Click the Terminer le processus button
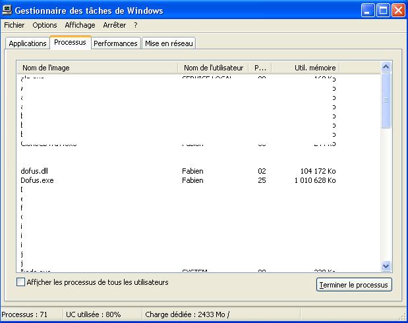The height and width of the screenshot is (323, 408). click(x=354, y=285)
